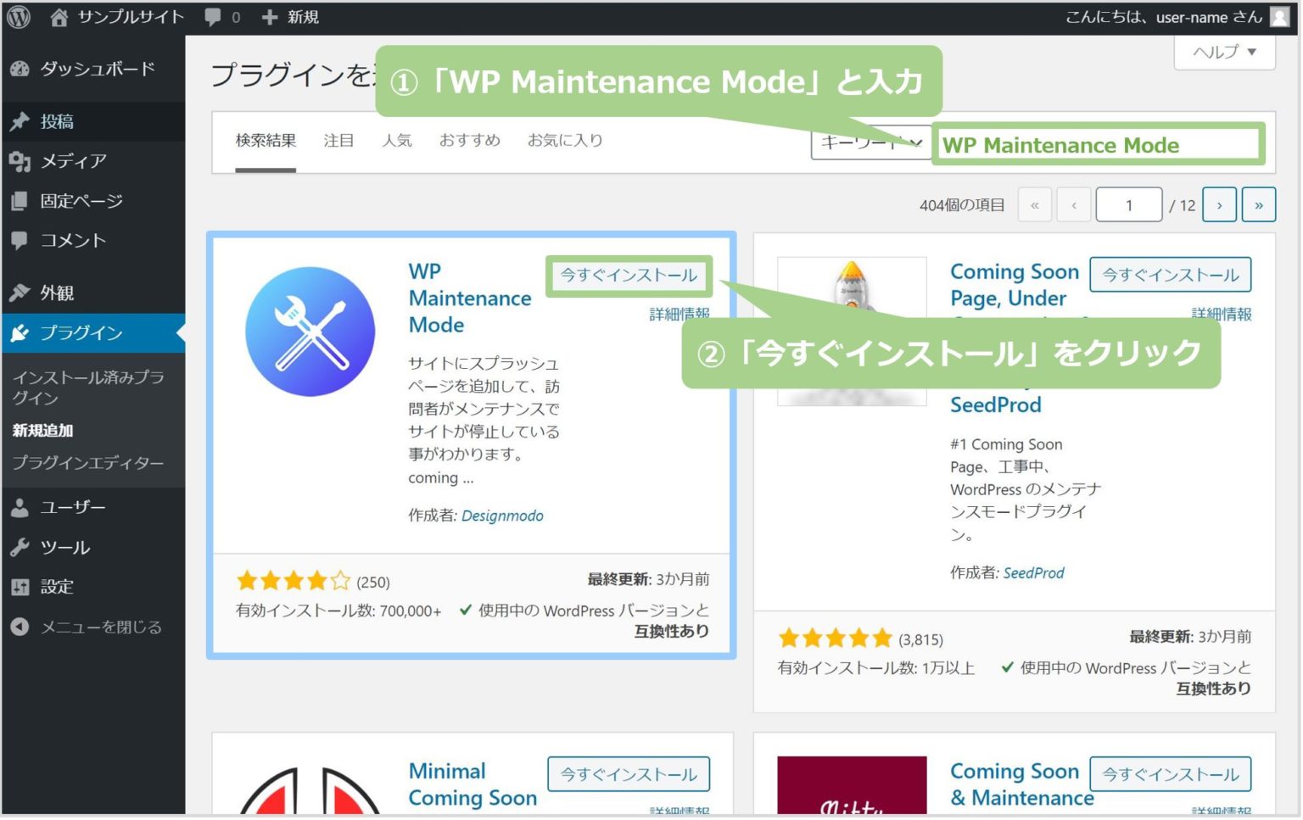Install WP Maintenance Mode with 今すぐインストール
Viewport: 1303px width, 820px height.
pos(628,275)
